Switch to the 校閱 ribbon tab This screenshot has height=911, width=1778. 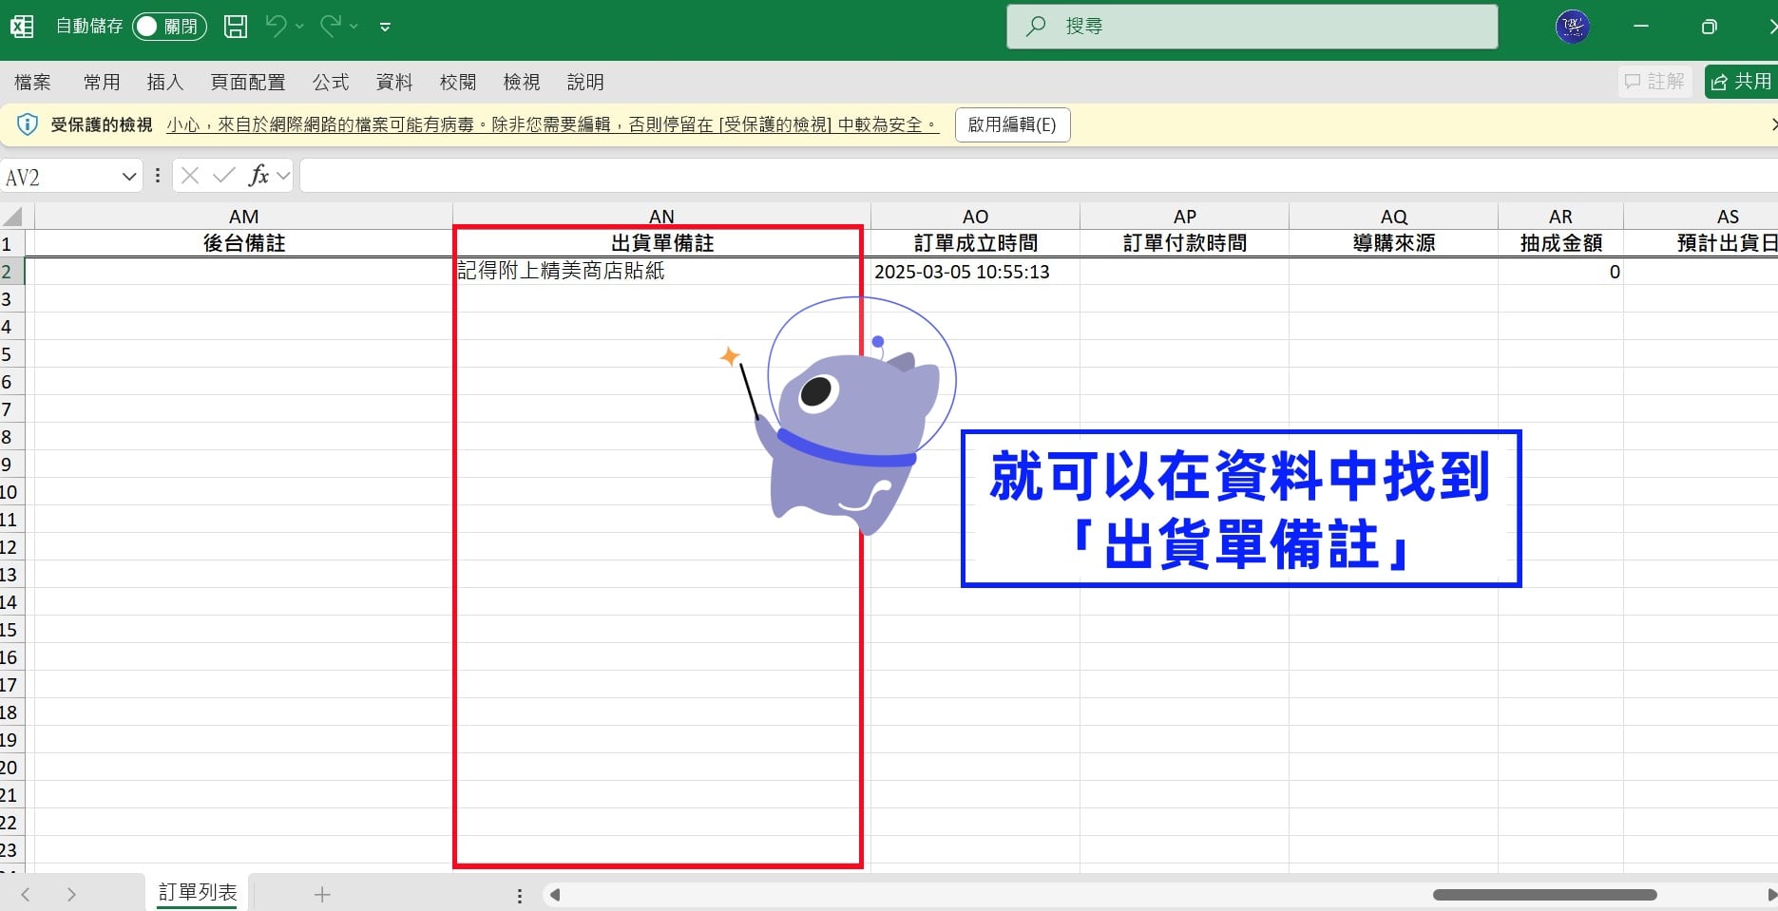pyautogui.click(x=458, y=83)
